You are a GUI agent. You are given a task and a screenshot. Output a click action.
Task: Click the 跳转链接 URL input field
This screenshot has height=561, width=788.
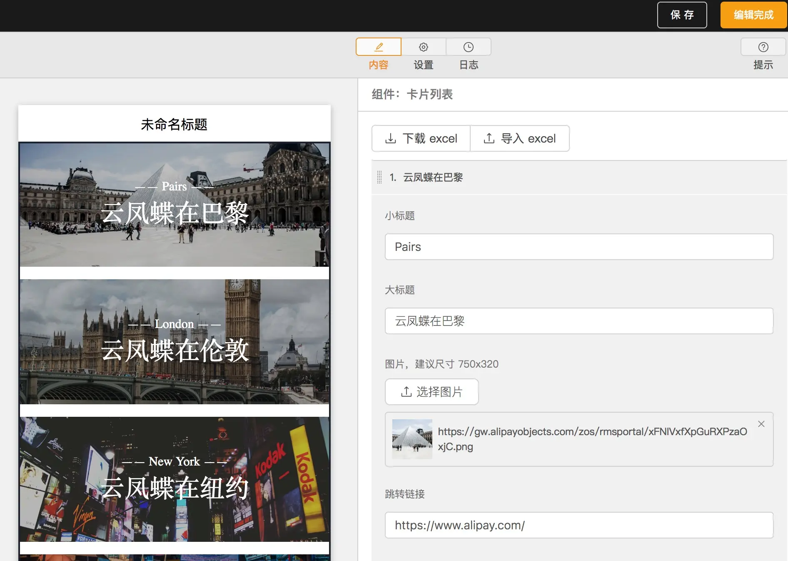point(579,525)
